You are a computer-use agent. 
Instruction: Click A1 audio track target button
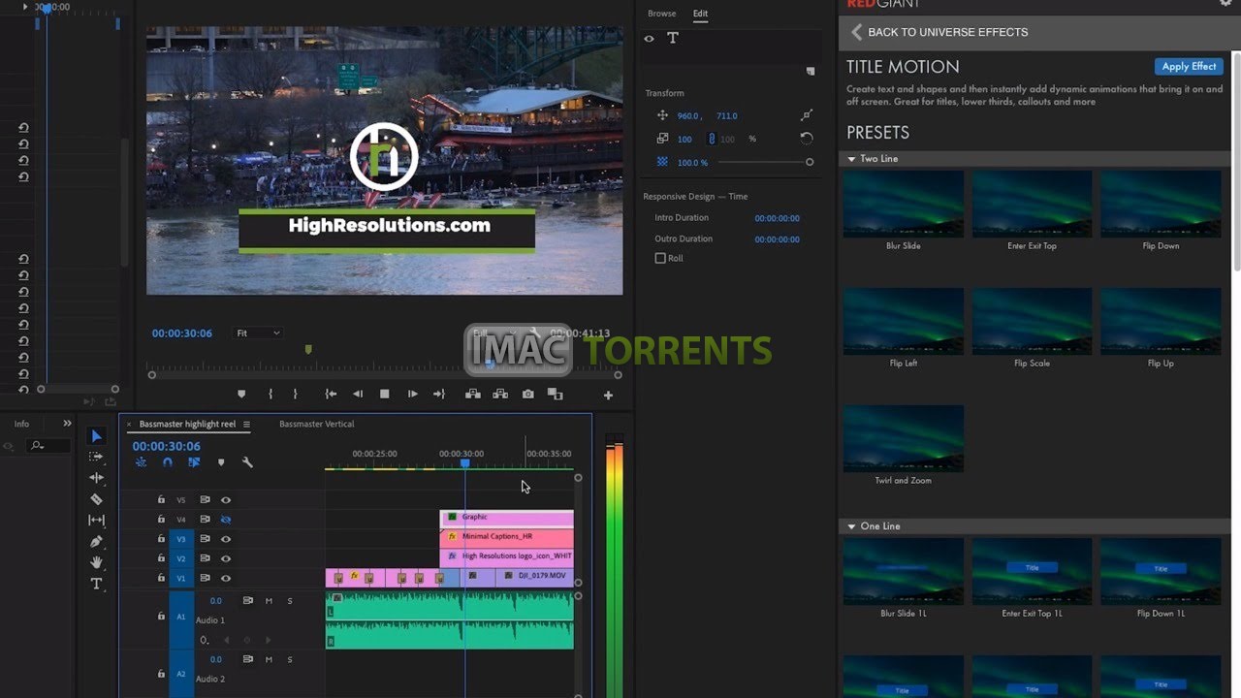(x=181, y=617)
